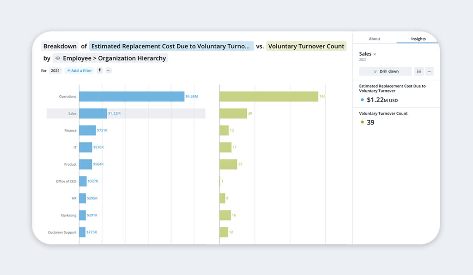Open the more options ellipsis in Insights panel
This screenshot has height=275, width=473.
point(429,71)
